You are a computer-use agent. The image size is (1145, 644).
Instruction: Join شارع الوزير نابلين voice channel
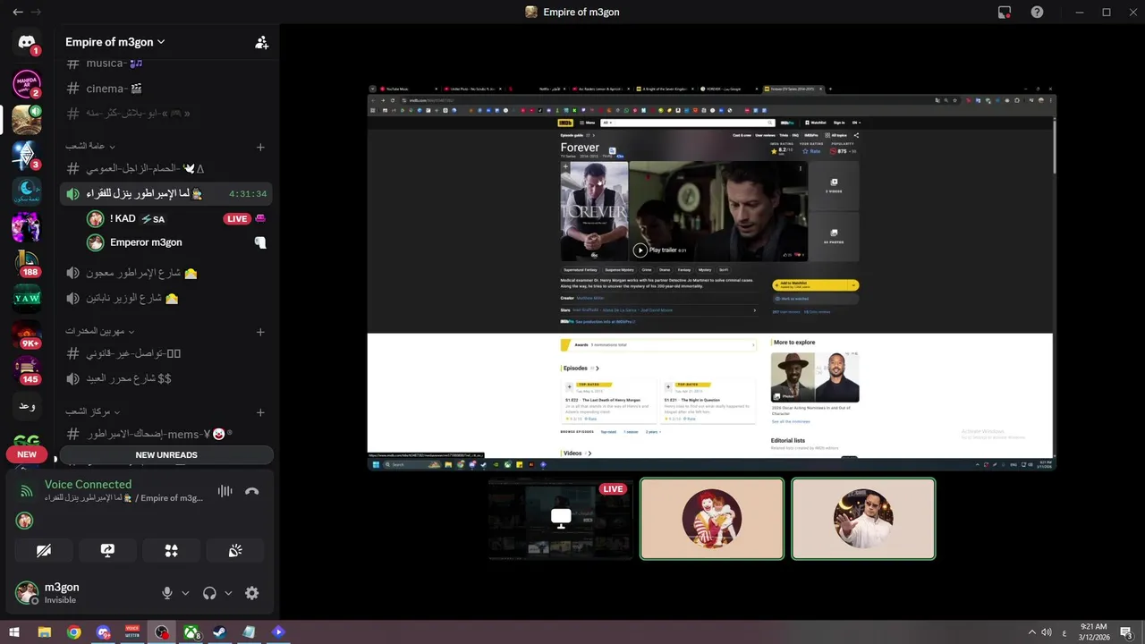(165, 298)
